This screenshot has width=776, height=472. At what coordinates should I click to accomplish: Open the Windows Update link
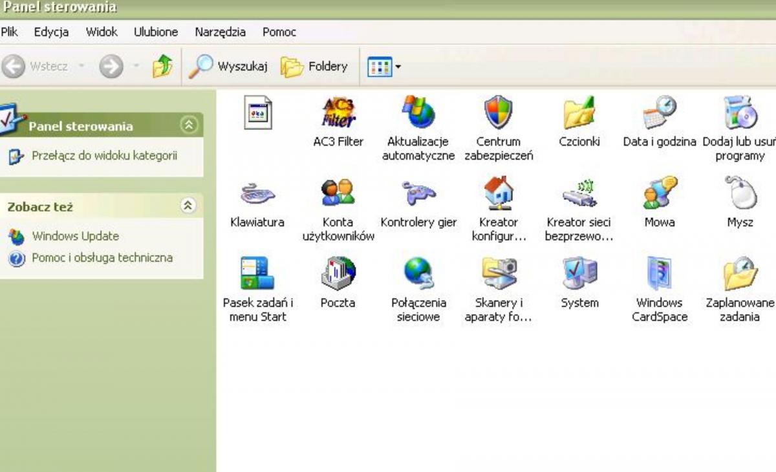(x=76, y=236)
